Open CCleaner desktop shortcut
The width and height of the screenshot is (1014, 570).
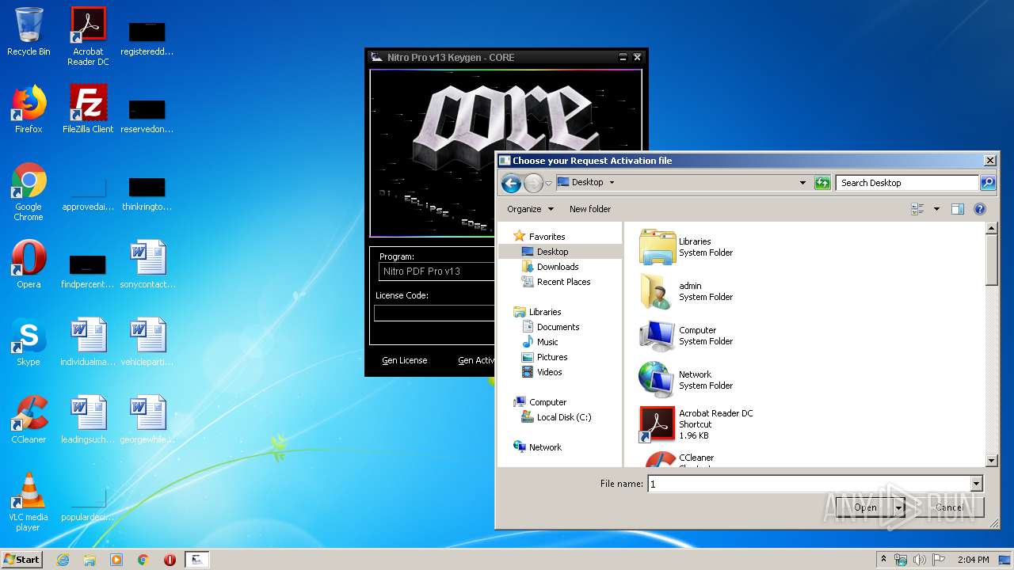coord(29,420)
